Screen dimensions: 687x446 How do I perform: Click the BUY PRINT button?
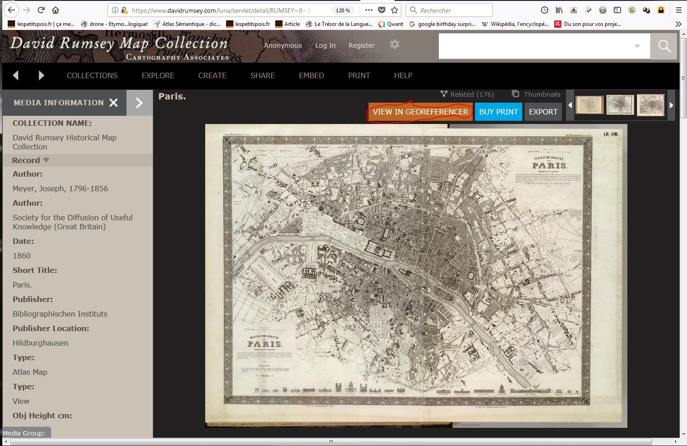[498, 112]
